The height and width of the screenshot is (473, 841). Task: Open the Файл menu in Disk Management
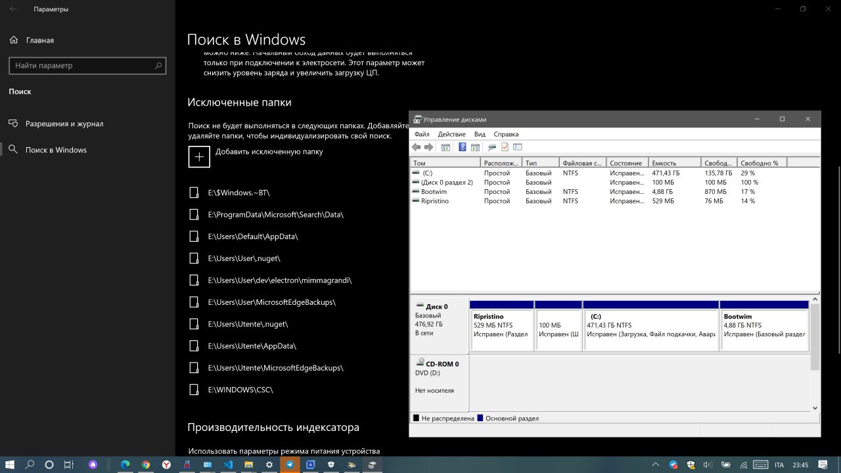coord(422,134)
